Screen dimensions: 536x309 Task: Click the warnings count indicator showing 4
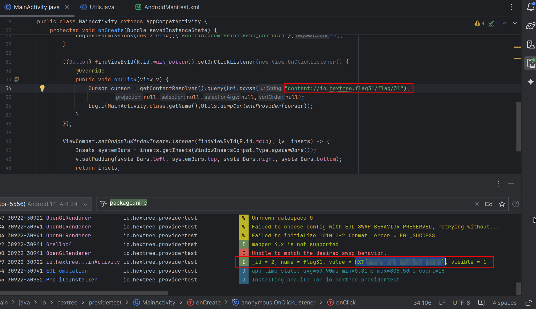[479, 23]
